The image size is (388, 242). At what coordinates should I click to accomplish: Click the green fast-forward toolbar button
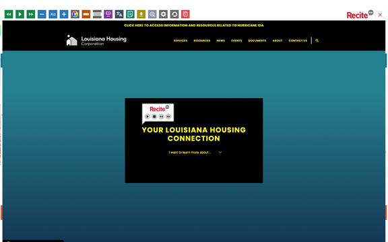pyautogui.click(x=31, y=14)
